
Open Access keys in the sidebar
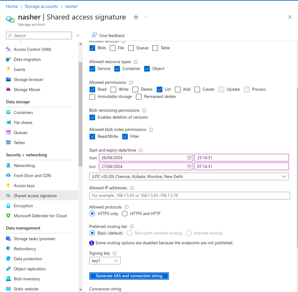coord(24,186)
